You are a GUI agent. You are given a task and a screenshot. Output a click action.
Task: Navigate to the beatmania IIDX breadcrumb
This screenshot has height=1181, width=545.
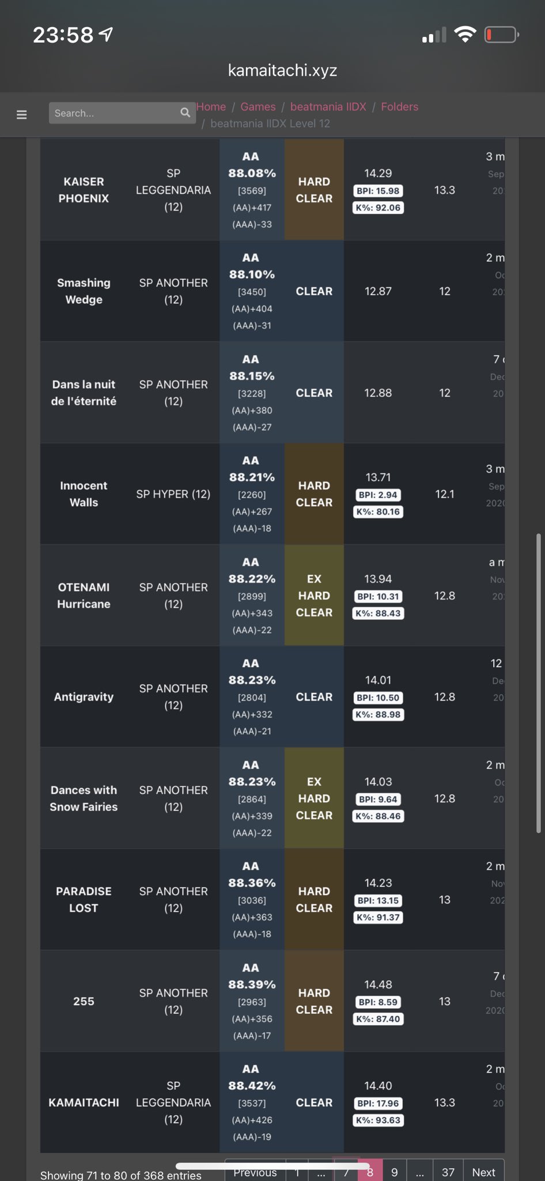(328, 107)
